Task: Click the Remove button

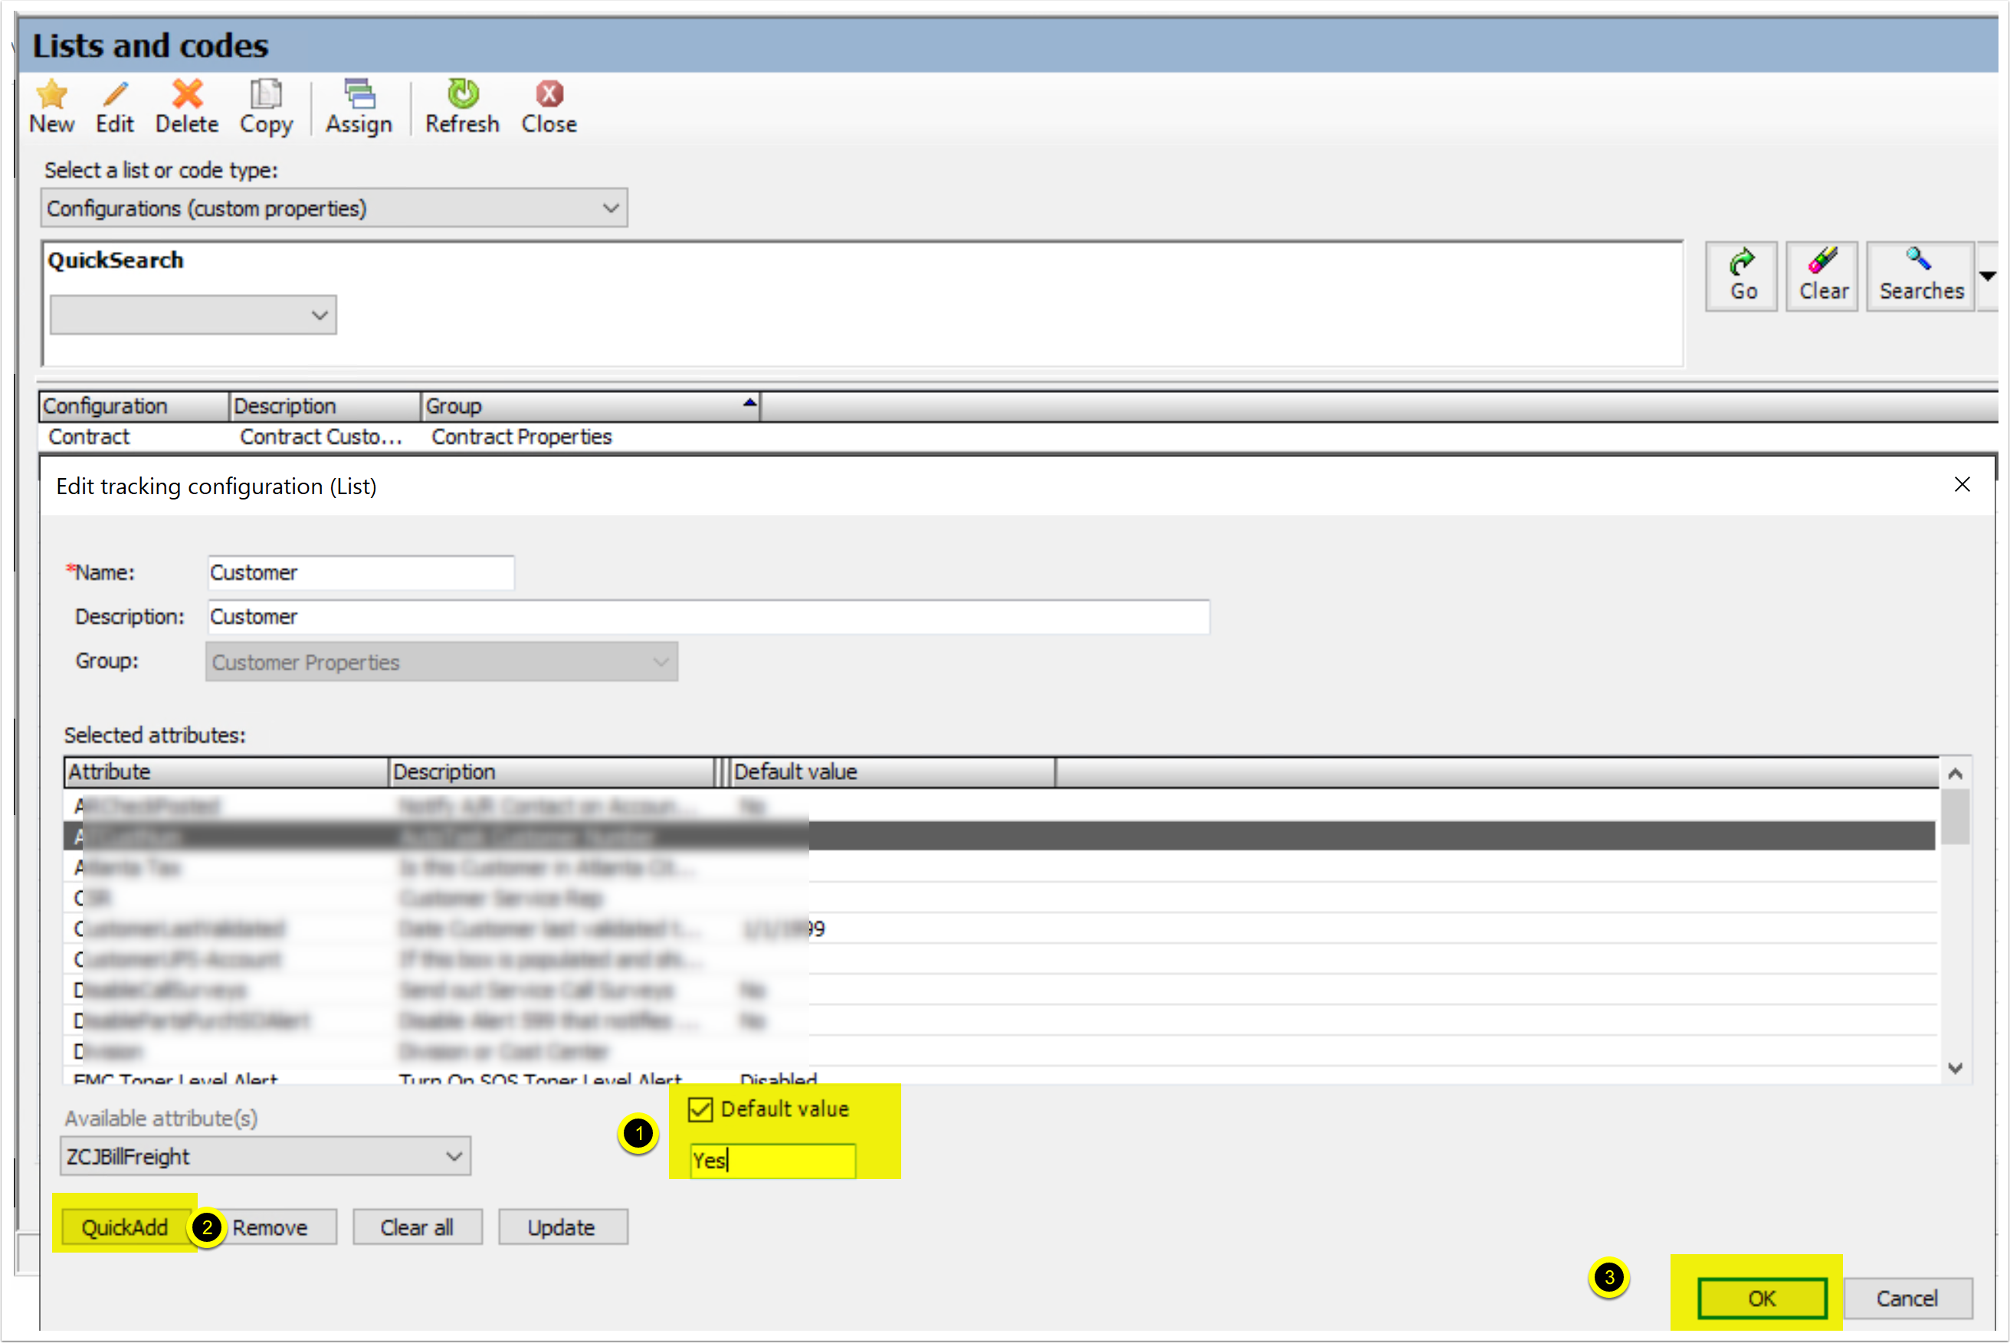Action: (271, 1227)
